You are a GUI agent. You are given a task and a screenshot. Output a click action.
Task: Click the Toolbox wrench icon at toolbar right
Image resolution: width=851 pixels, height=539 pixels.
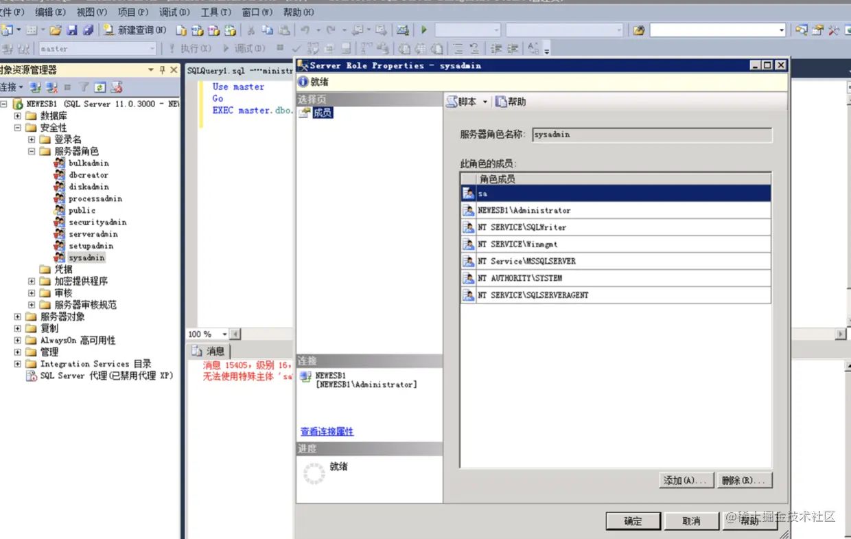(833, 30)
